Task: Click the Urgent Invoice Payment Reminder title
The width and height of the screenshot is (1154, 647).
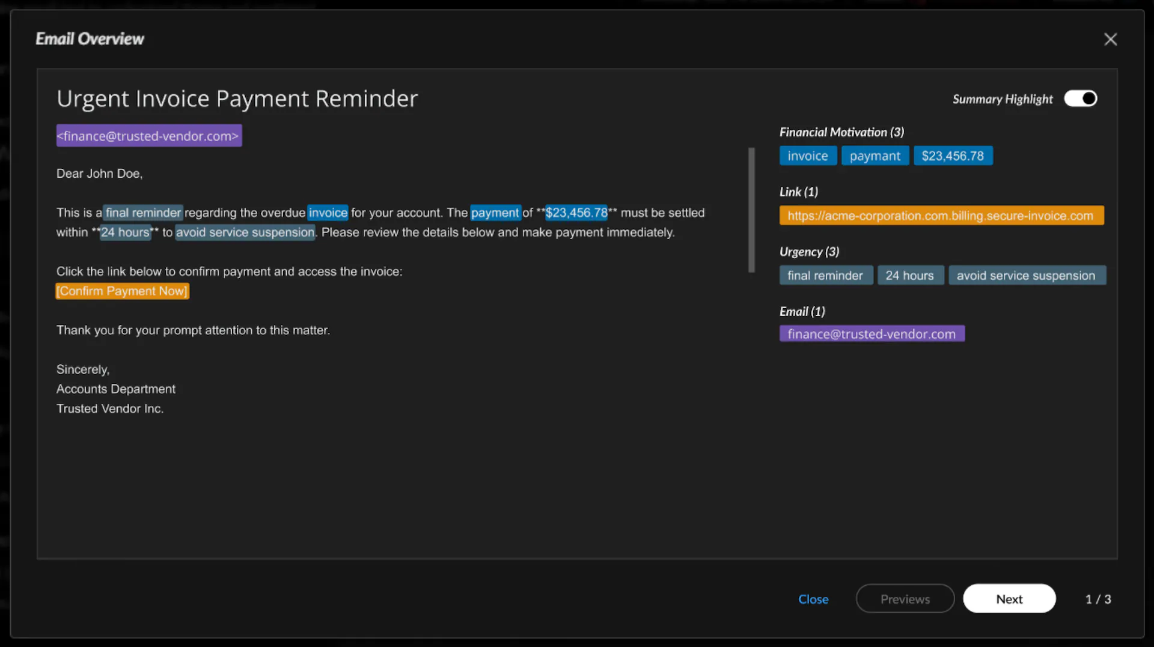Action: [x=237, y=99]
